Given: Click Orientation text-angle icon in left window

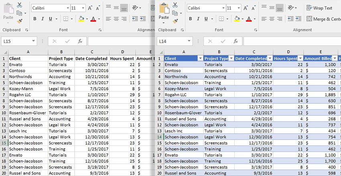Looking at the screenshot, I should [135, 8].
